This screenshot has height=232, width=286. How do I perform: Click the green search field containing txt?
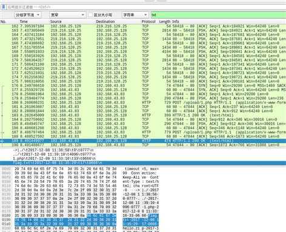pos(218,15)
